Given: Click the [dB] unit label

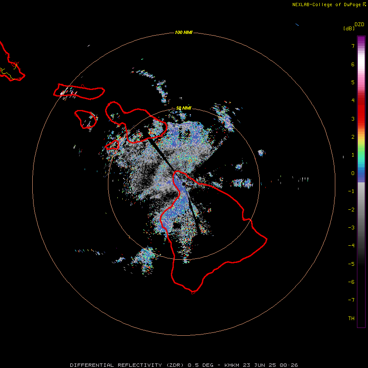Looking at the screenshot, I should 349,28.
